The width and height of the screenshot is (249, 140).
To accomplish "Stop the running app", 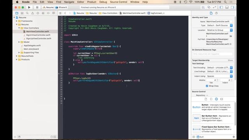I will 37,7.
